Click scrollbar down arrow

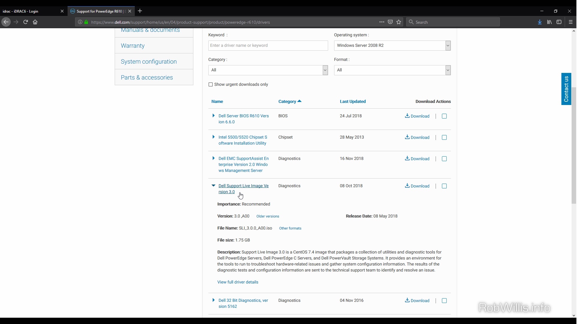[x=574, y=316]
